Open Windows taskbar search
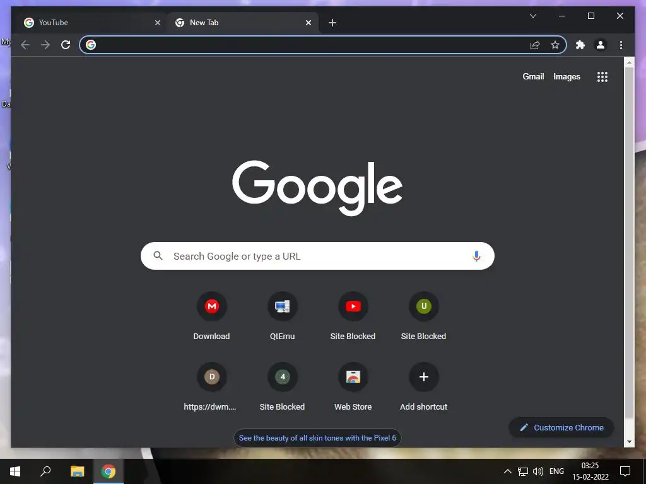The width and height of the screenshot is (646, 484). pos(45,471)
